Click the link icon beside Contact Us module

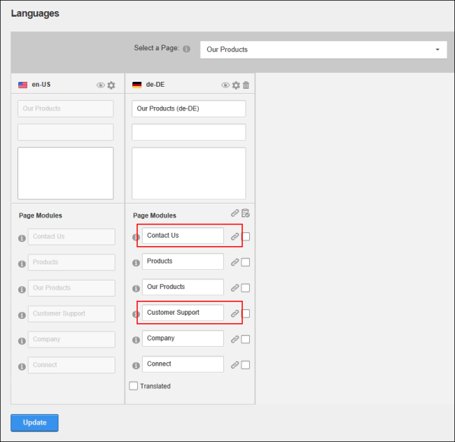235,236
